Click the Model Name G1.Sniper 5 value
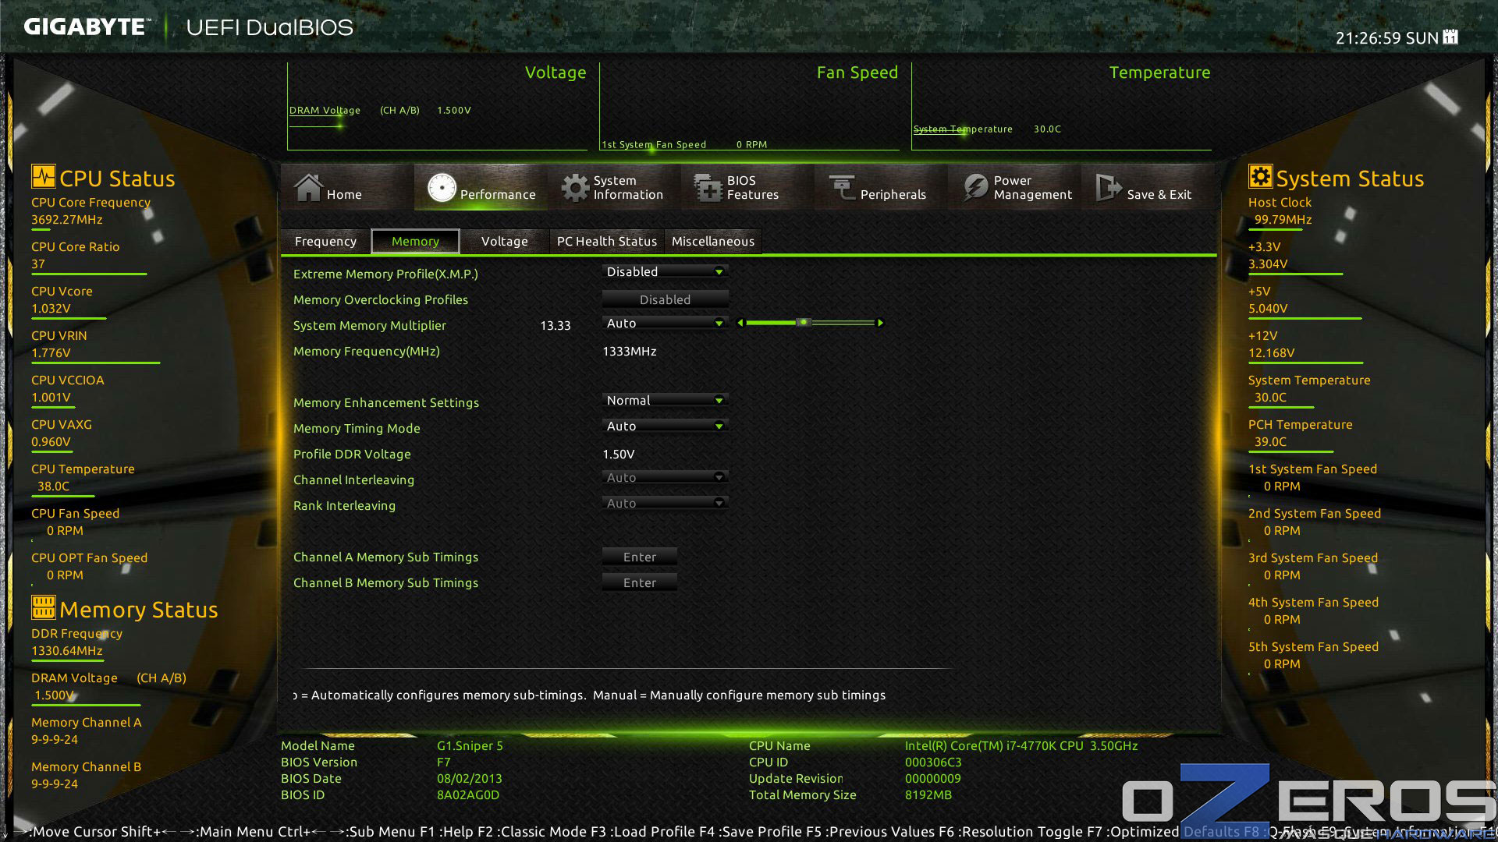Screen dimensions: 1498x842 pyautogui.click(x=470, y=745)
